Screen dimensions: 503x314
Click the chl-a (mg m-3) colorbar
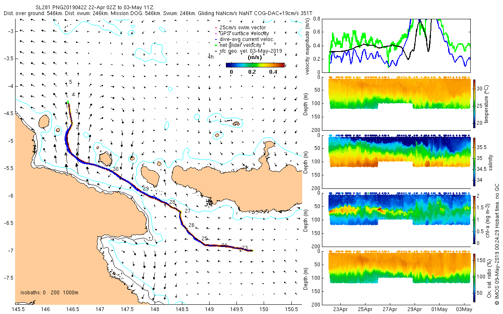474,219
